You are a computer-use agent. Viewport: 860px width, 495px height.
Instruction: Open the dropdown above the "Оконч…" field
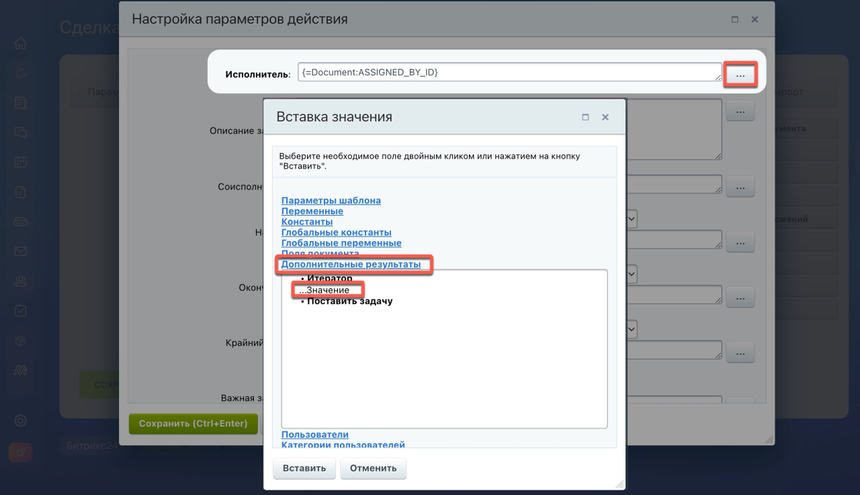632,274
